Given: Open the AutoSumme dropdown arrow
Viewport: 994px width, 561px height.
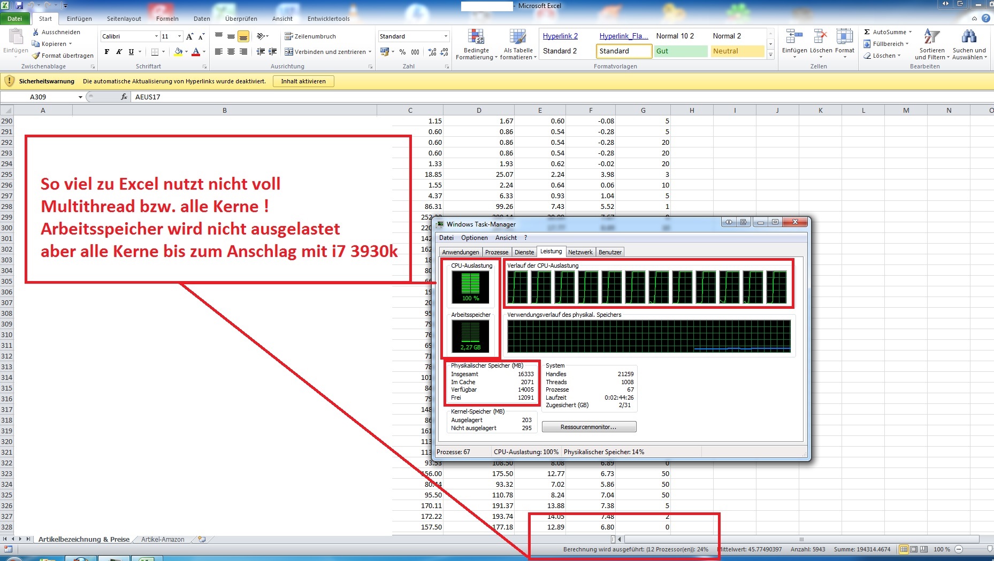Looking at the screenshot, I should [910, 32].
